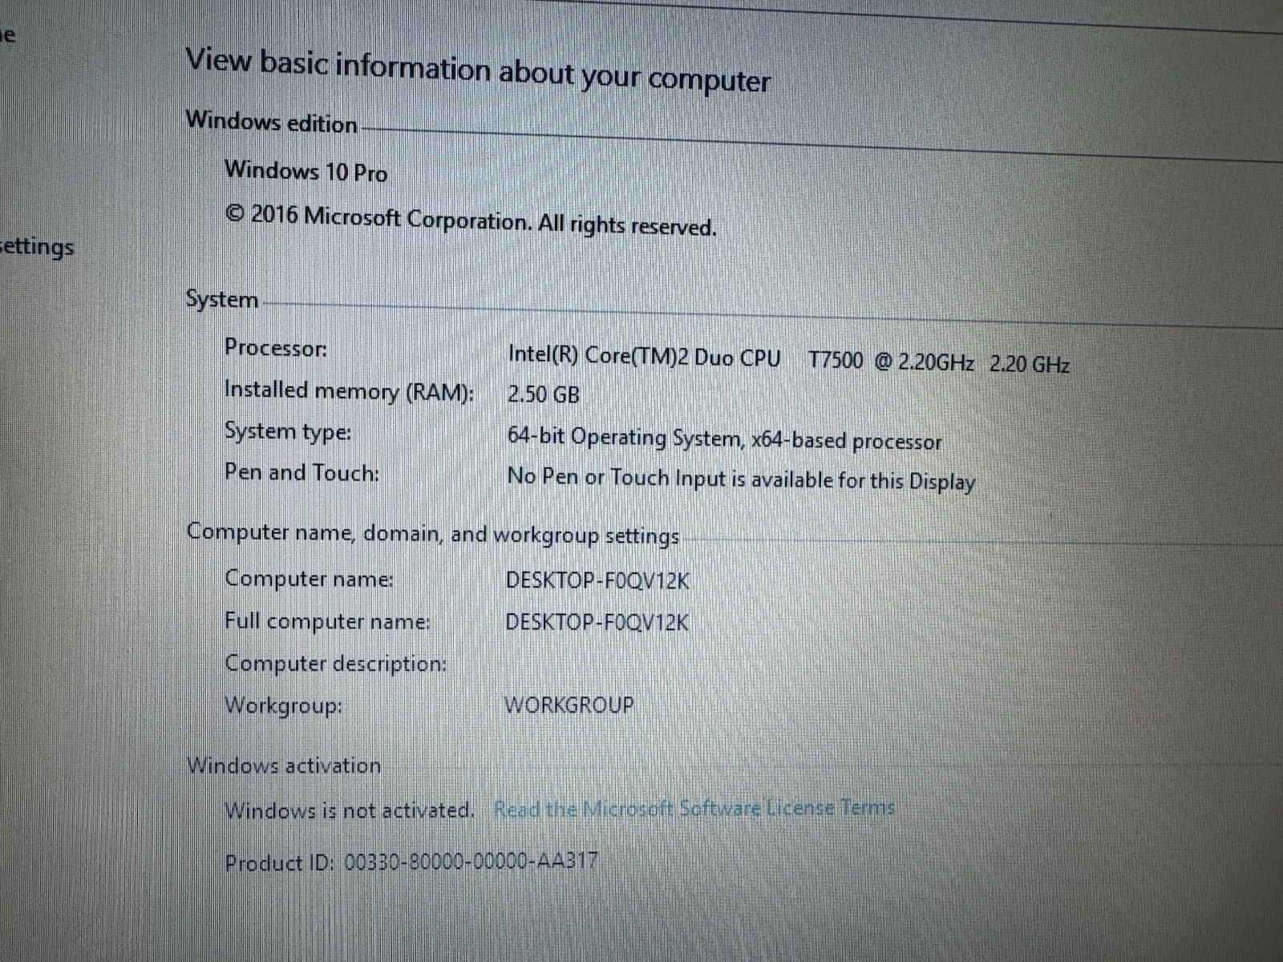
Task: Click 'Computer name, domain, and workgroup settings' header
Action: click(433, 534)
